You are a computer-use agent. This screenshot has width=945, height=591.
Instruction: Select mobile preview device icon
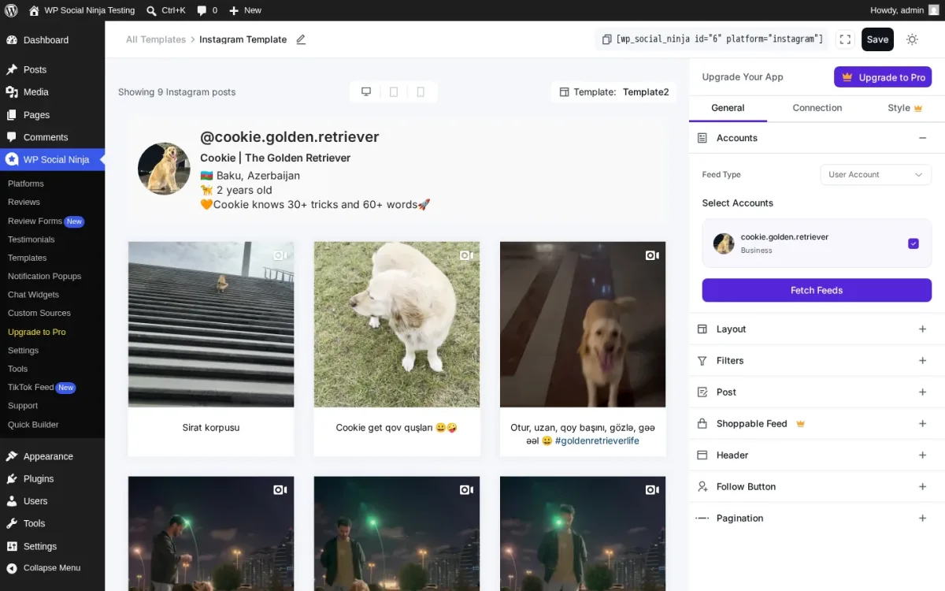pos(421,91)
